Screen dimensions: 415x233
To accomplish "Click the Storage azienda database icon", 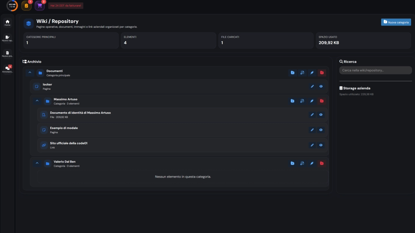I will pos(341,88).
